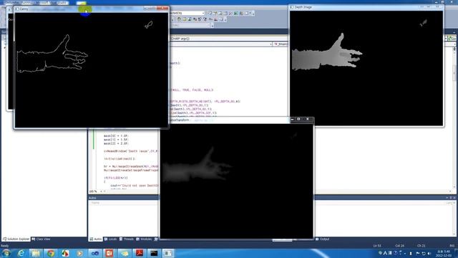The image size is (458, 258).
Task: Select the Autos debug tab
Action: pos(95,239)
